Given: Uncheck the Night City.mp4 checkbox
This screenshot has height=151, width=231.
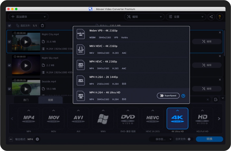Looking at the screenshot, I should click(x=10, y=42).
